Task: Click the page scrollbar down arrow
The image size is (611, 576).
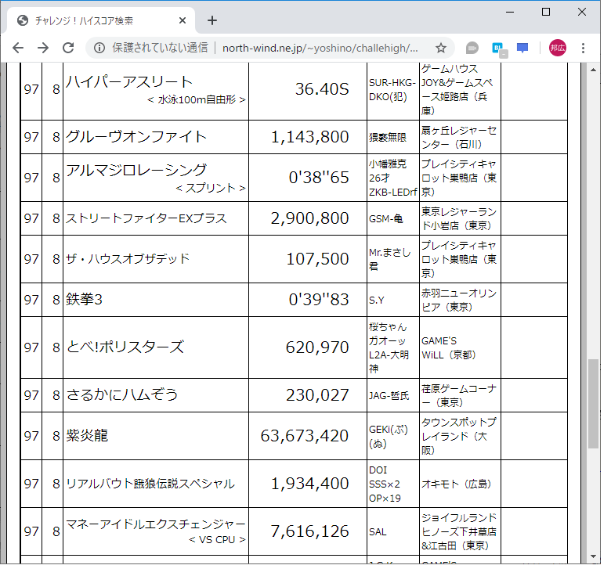Action: point(593,556)
